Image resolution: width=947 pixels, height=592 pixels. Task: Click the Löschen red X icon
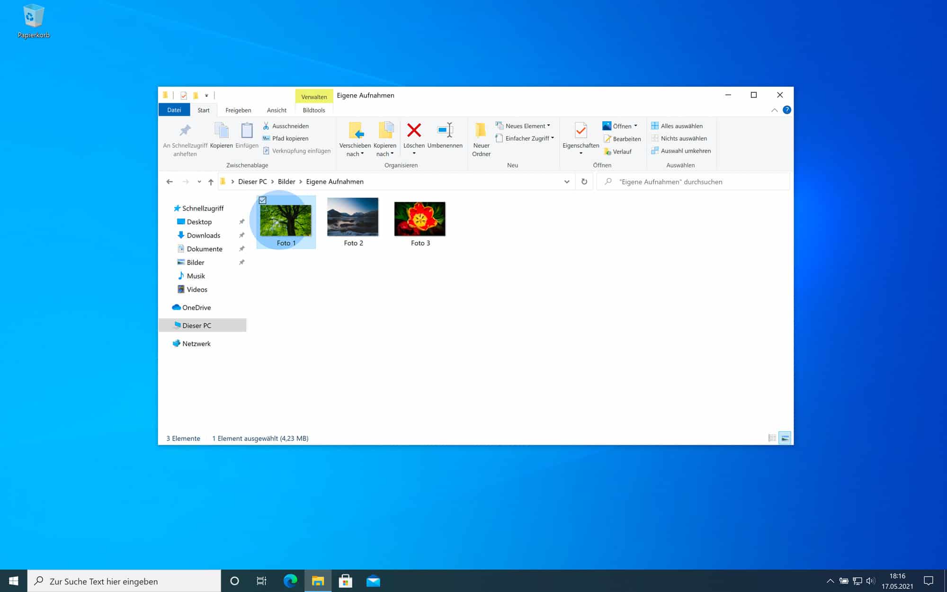[414, 130]
